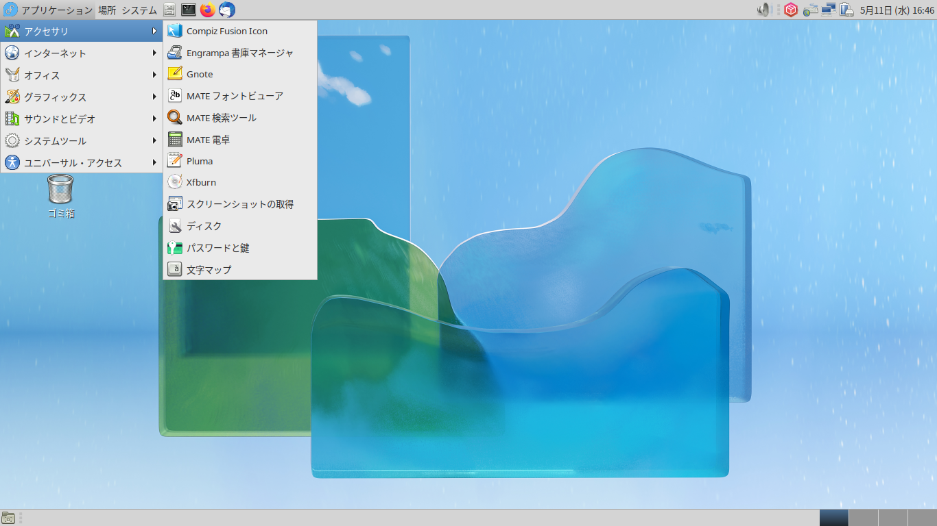Open the file manager launcher in the panel

coord(169,10)
